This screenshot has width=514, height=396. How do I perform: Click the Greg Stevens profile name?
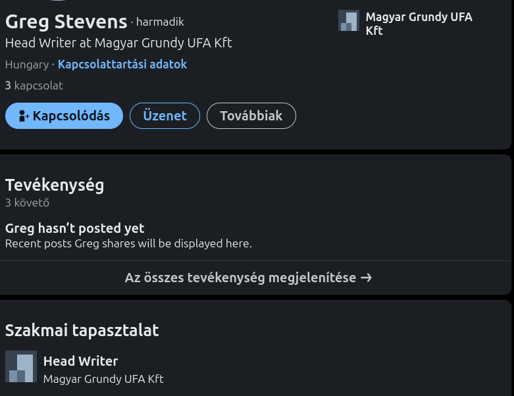pos(66,22)
